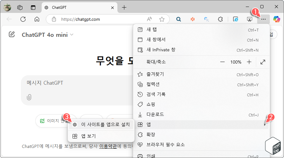Open the Internet Explorer mode icon
284x158 pixels.
coord(235,19)
